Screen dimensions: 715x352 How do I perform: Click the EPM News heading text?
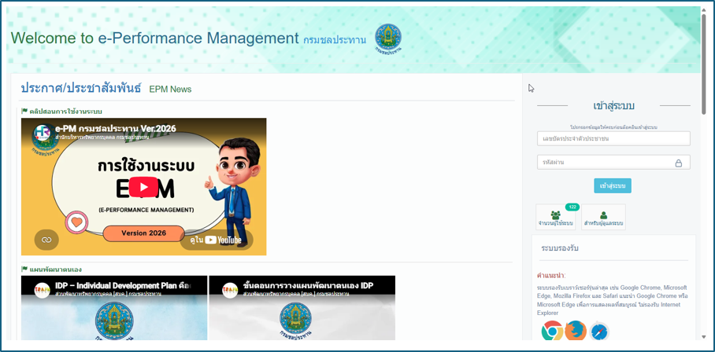(170, 89)
